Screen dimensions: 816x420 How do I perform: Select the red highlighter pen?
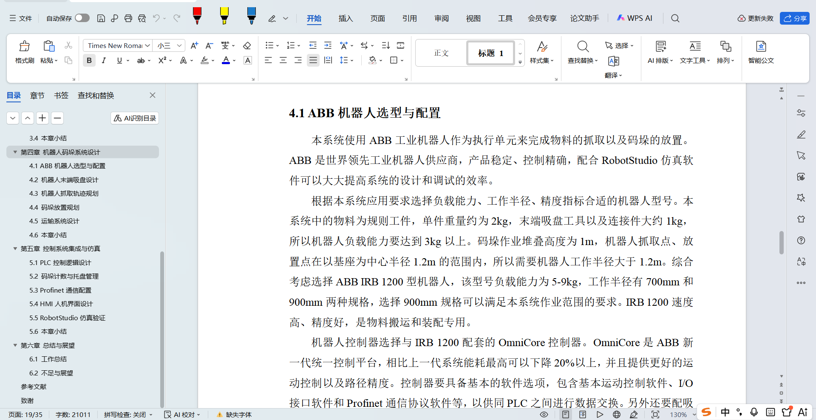(197, 16)
